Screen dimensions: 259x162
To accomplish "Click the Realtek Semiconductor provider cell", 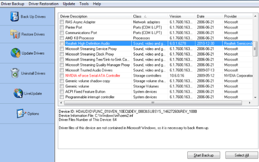I will pos(238,44).
